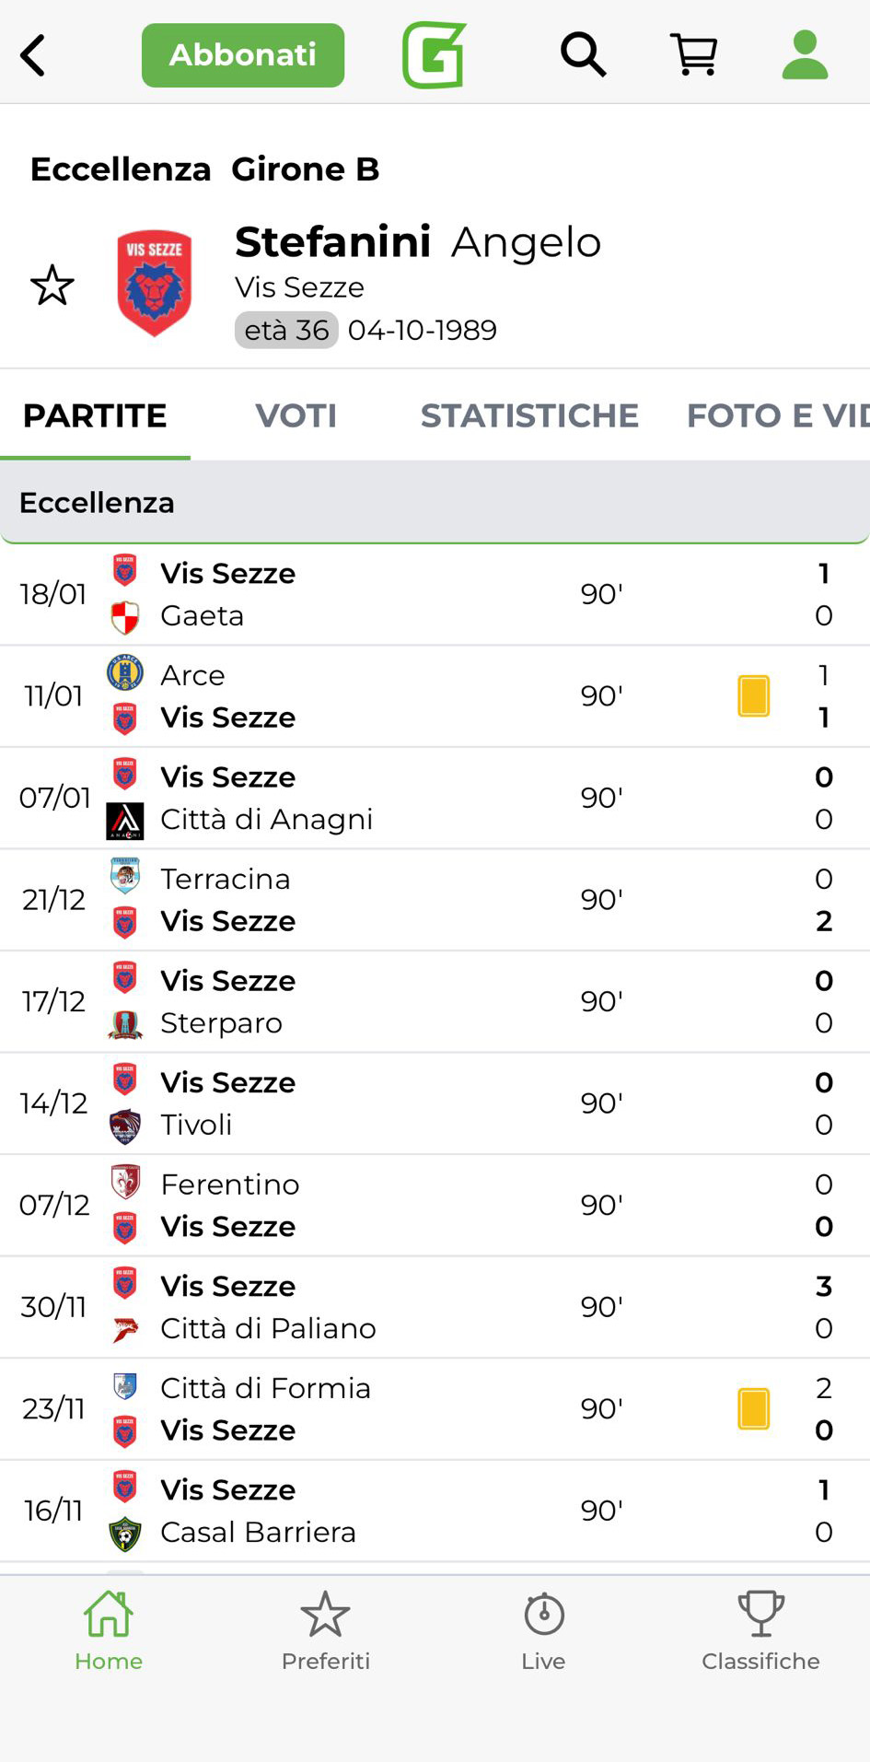
Task: Open the Vis Sezze team name link
Action: click(x=299, y=287)
